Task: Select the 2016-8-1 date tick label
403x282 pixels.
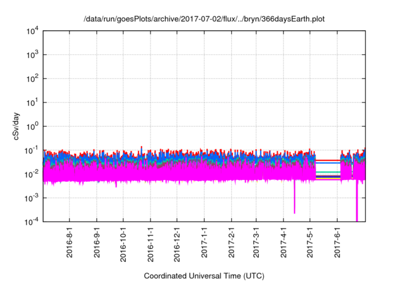Action: (x=70, y=245)
